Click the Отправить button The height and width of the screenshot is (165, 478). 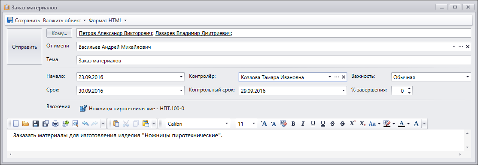coord(24,47)
